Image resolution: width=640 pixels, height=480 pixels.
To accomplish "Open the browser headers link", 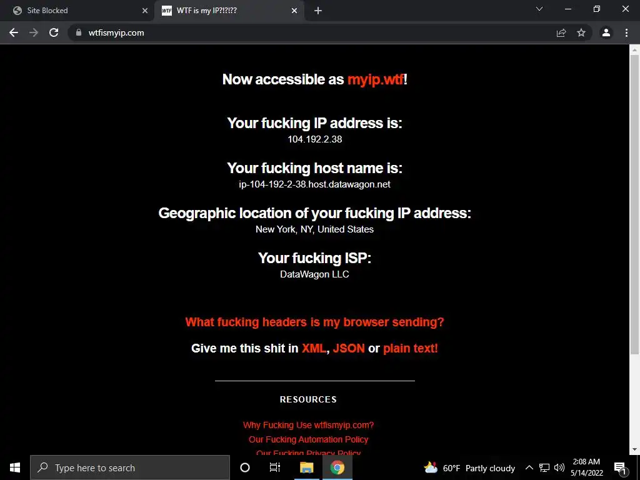I will pyautogui.click(x=315, y=322).
